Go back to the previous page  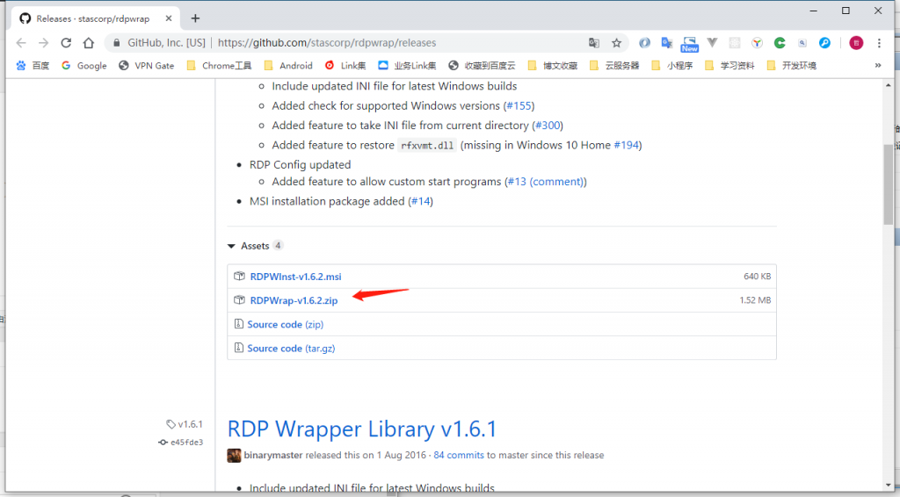(21, 43)
